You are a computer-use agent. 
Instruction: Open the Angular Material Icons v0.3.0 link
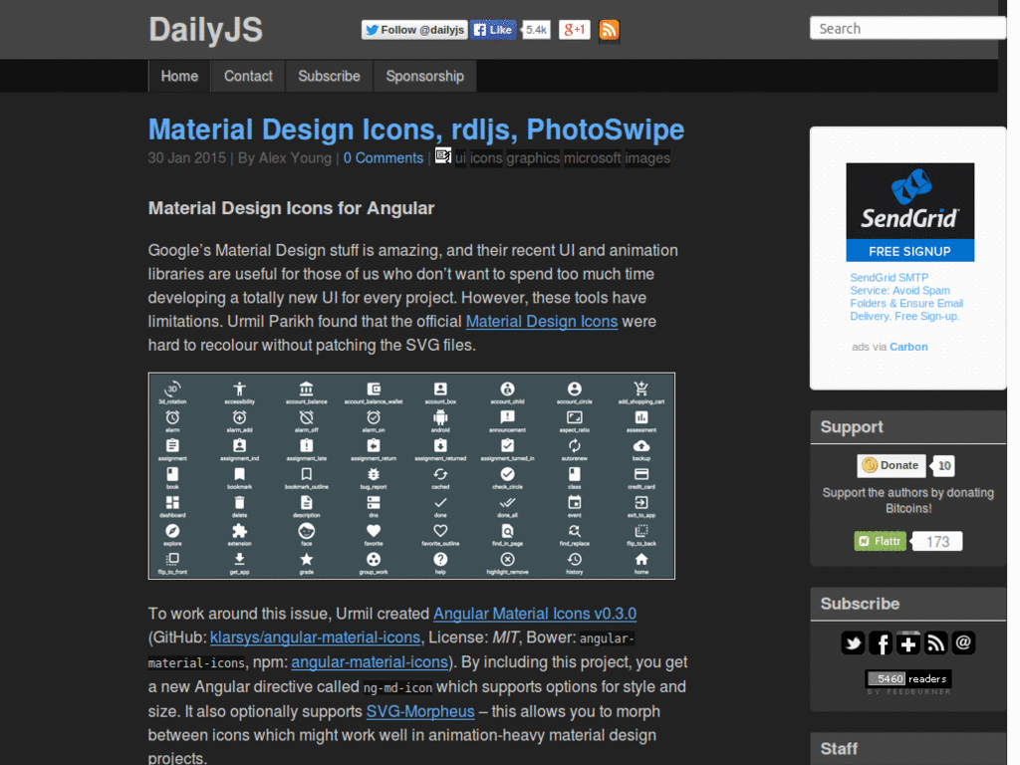(x=535, y=614)
